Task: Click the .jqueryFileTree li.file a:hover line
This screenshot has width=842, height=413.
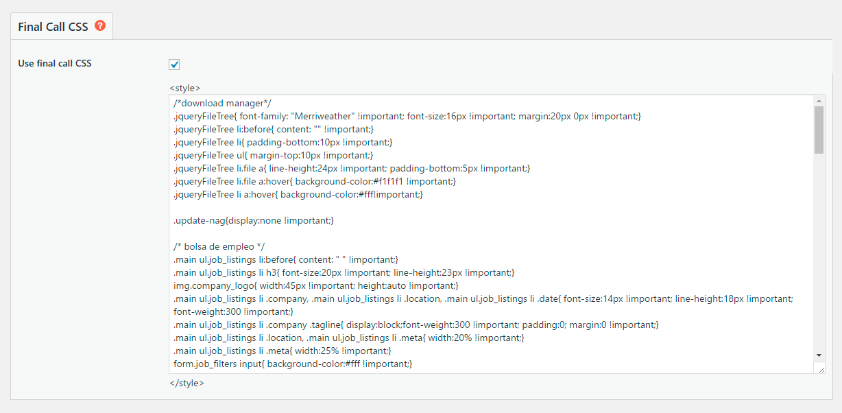Action: click(x=314, y=182)
